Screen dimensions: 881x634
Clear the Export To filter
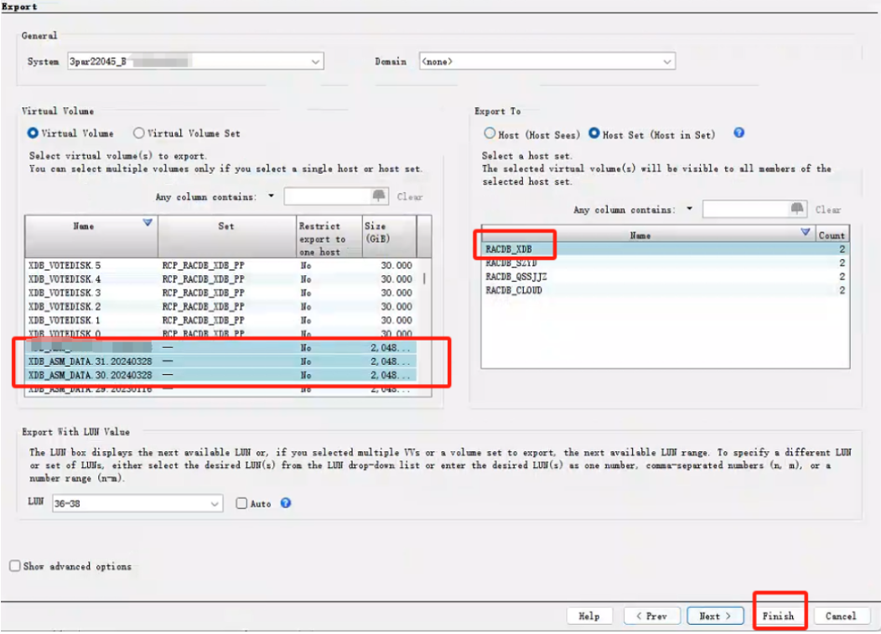(828, 210)
